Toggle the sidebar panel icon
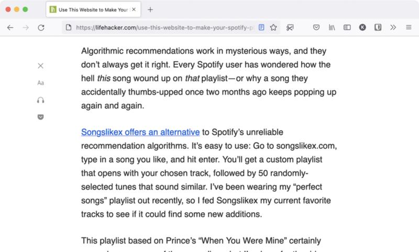Viewport: 419px width, 252px height. pos(347,27)
